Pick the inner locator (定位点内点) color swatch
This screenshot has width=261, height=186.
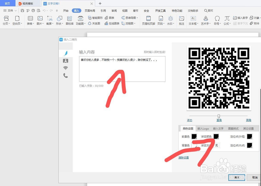tap(250, 145)
